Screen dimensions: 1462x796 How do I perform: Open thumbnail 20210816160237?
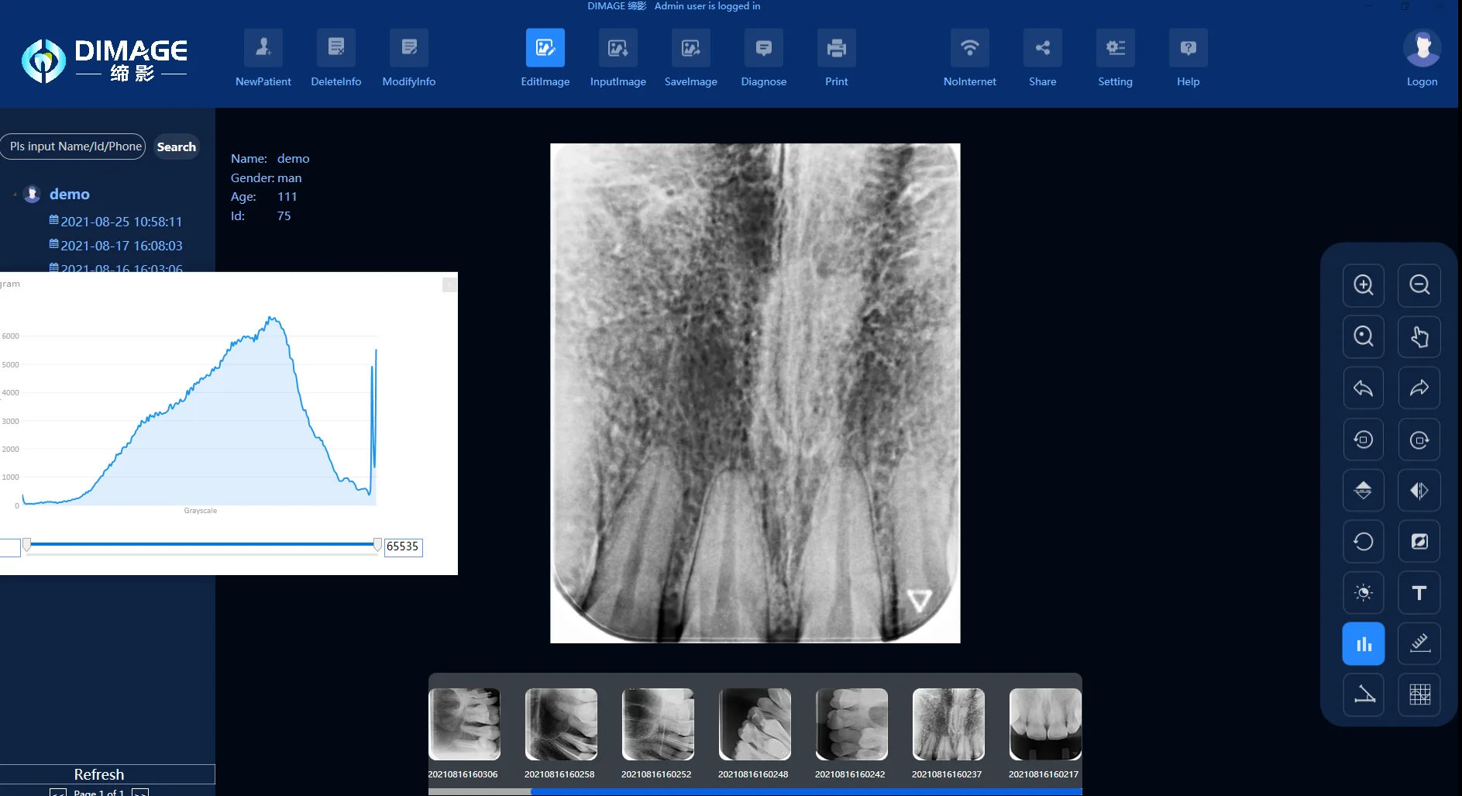947,724
